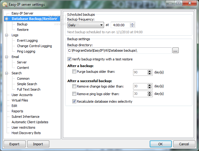Open Automatic Client Updates settings
The height and width of the screenshot is (151, 199).
tap(30, 122)
